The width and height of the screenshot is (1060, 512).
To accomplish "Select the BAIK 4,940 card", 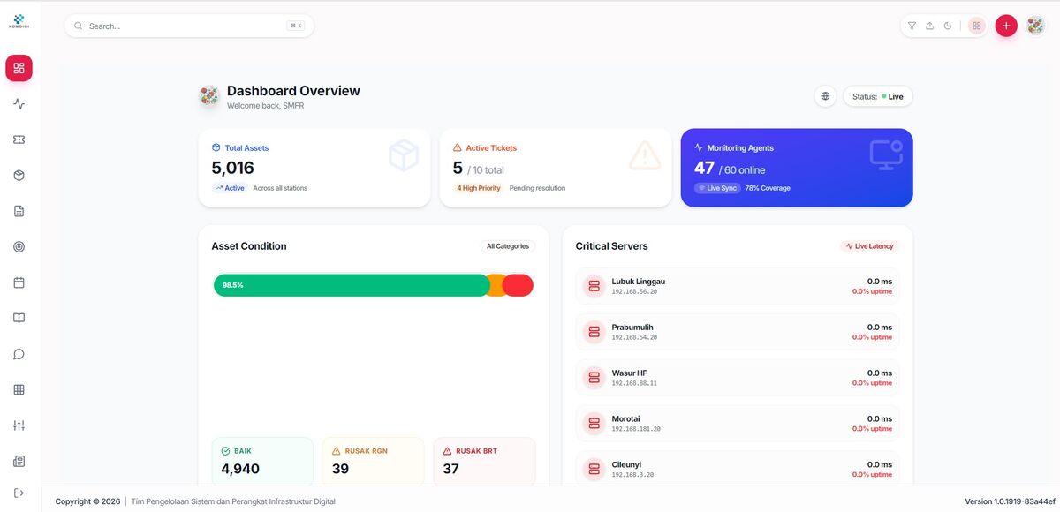I will pyautogui.click(x=262, y=461).
